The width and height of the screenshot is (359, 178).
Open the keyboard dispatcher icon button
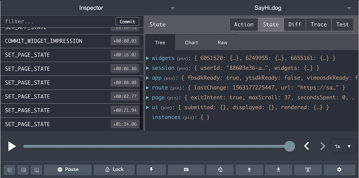(186, 170)
